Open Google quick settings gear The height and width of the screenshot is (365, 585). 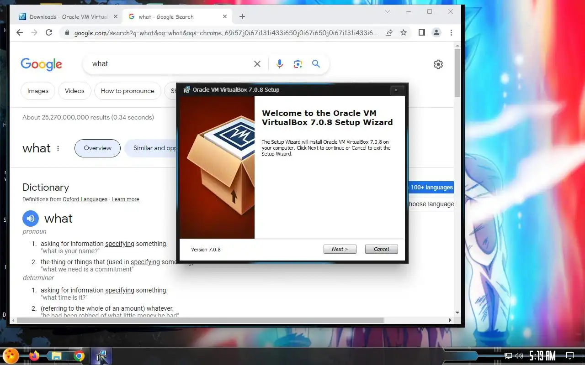438,64
